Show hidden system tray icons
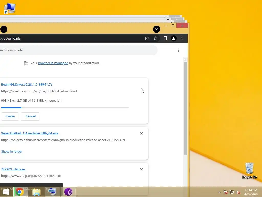The width and height of the screenshot is (262, 197). tap(219, 192)
